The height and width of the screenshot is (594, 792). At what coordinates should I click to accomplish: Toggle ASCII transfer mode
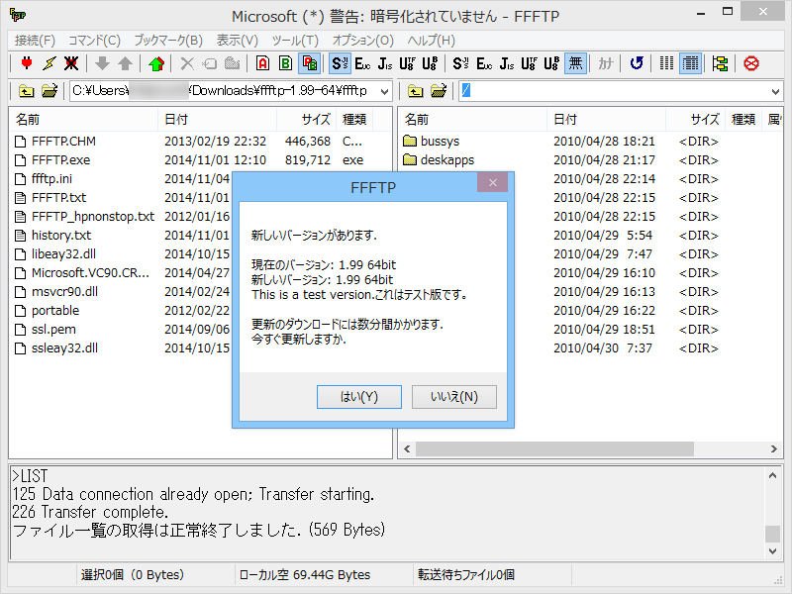pos(262,63)
